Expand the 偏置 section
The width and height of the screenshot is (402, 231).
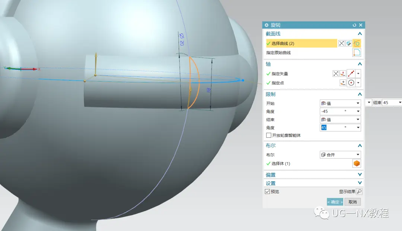pyautogui.click(x=360, y=175)
